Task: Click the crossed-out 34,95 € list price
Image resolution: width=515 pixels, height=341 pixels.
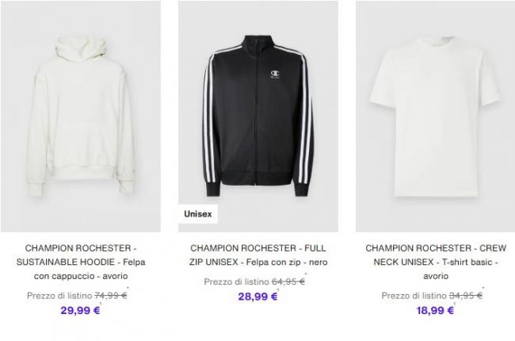Action: click(466, 296)
